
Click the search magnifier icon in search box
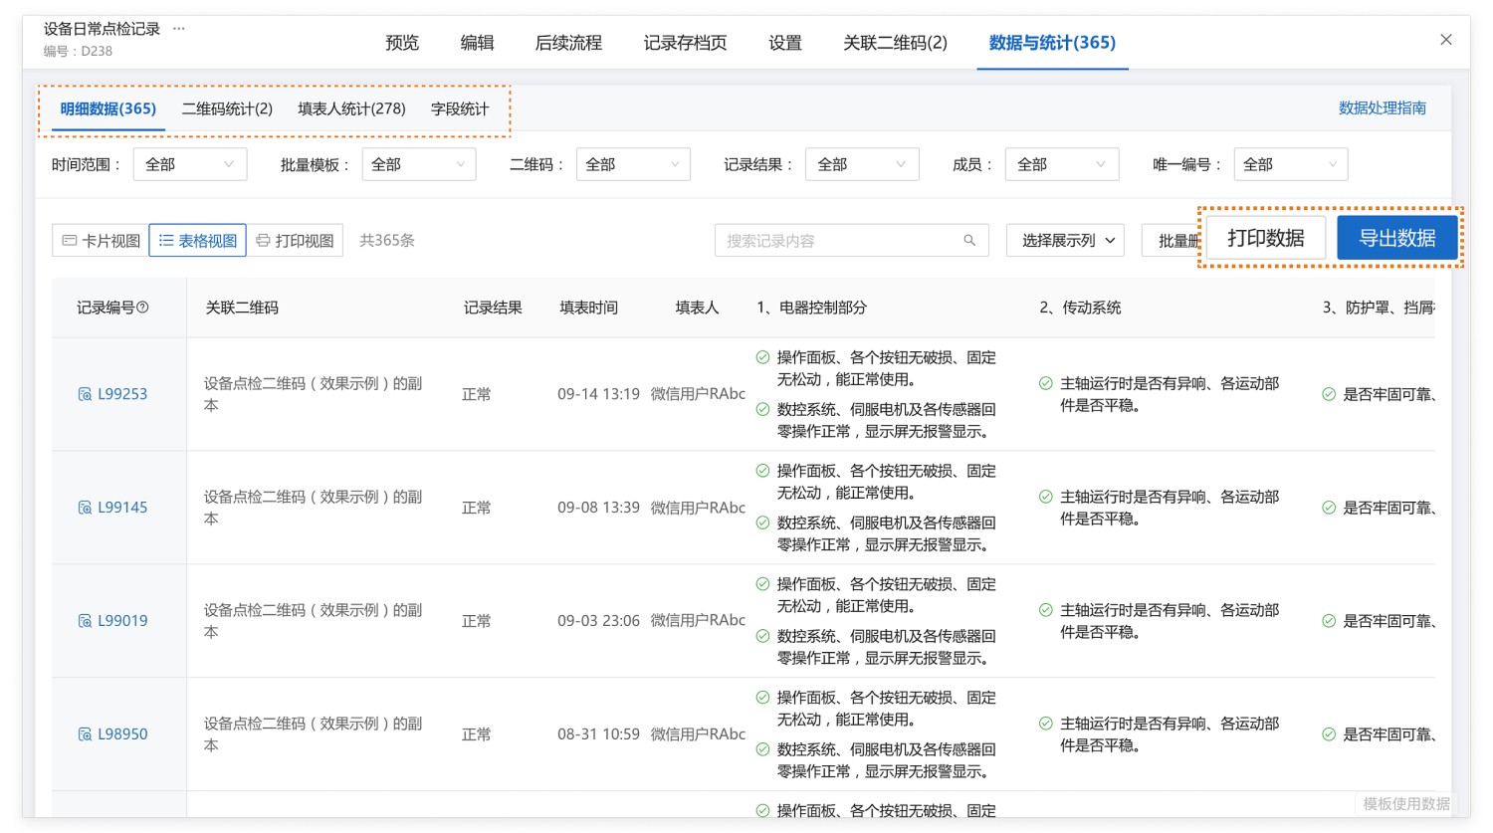pyautogui.click(x=968, y=241)
